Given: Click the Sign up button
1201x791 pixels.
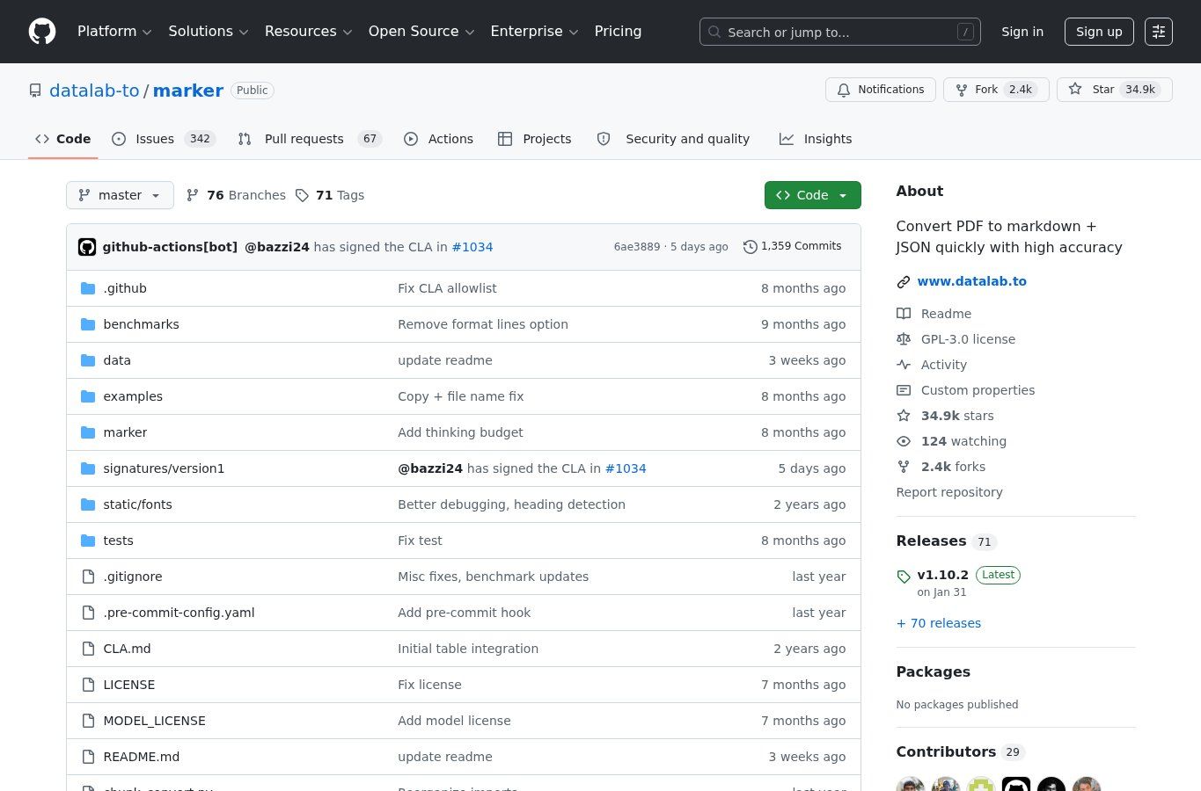Looking at the screenshot, I should coord(1099,32).
